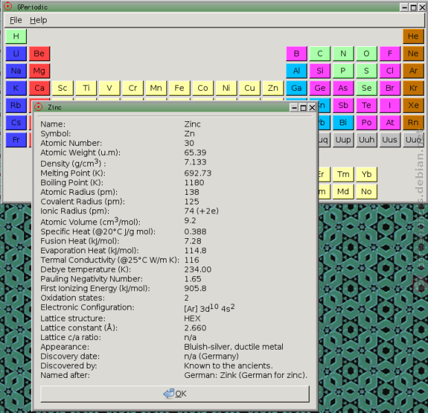Select the Iron (Fe) element

pos(180,88)
